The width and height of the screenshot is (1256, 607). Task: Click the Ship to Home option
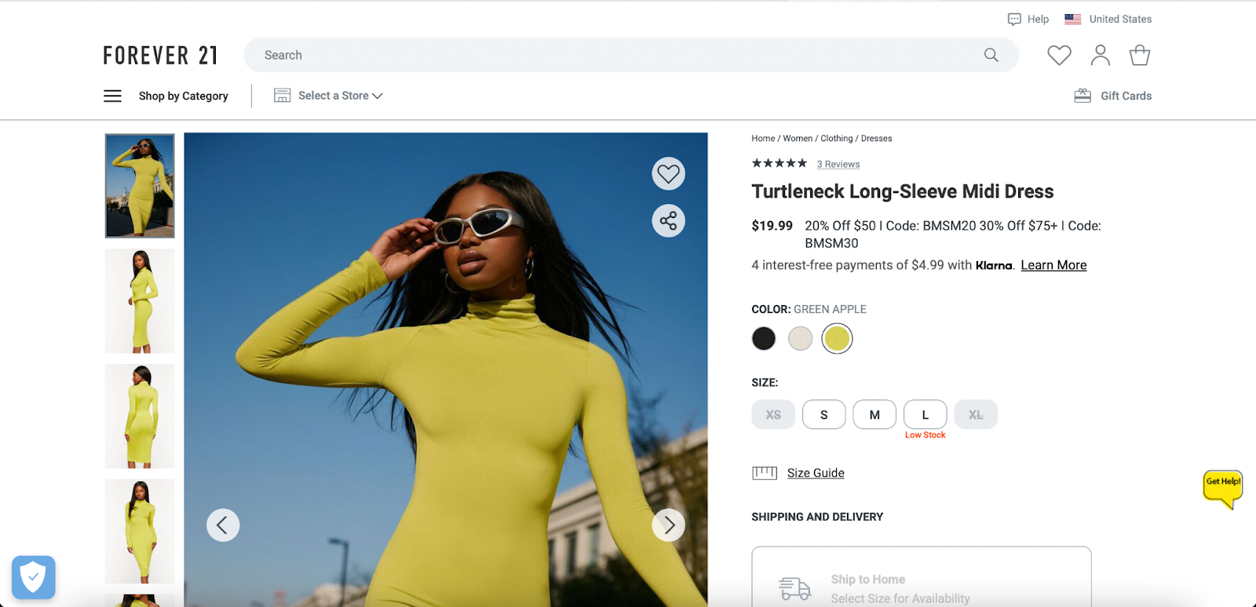tap(922, 577)
